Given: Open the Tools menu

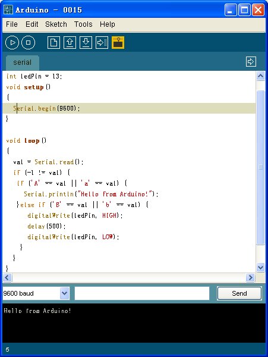Looking at the screenshot, I should click(x=83, y=24).
